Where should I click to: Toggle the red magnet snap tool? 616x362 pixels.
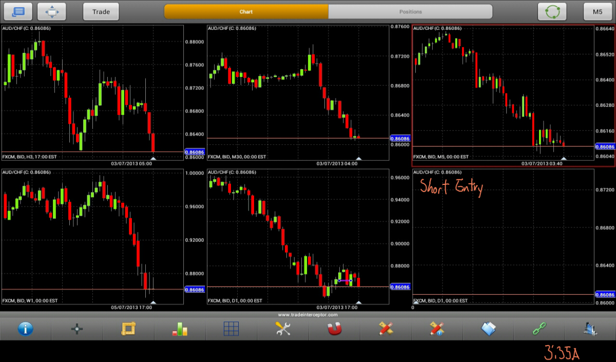[334, 329]
